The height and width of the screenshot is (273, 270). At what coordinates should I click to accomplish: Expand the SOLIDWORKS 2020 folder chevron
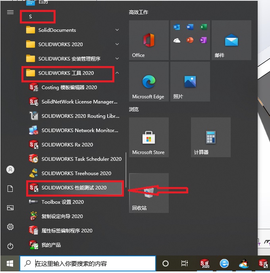(x=117, y=44)
